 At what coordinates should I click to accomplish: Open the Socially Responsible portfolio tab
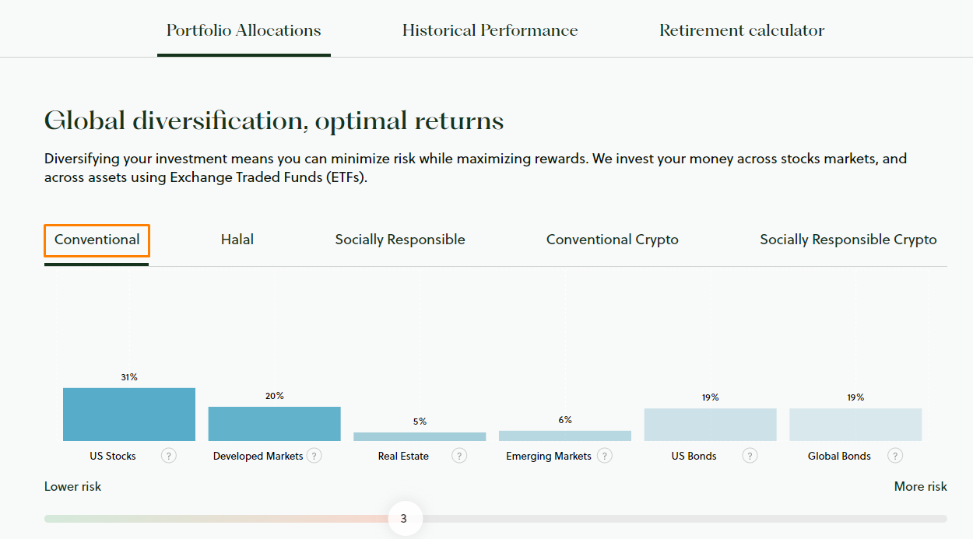[400, 239]
